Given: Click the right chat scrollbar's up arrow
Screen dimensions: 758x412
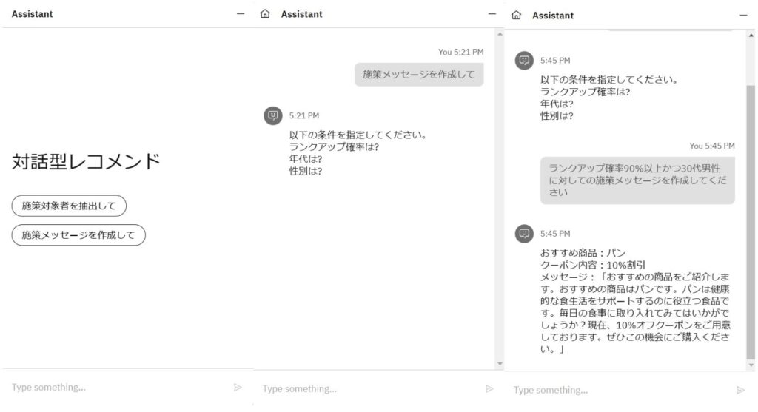Looking at the screenshot, I should coord(751,36).
